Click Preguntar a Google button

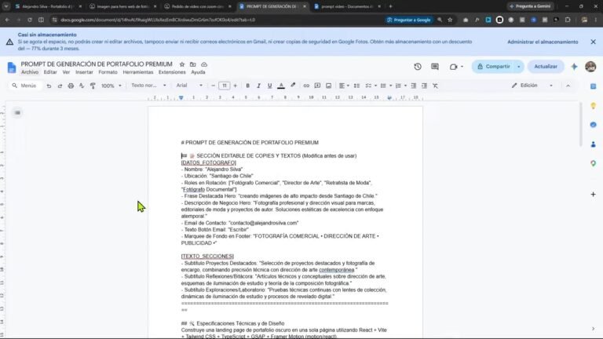coord(408,20)
